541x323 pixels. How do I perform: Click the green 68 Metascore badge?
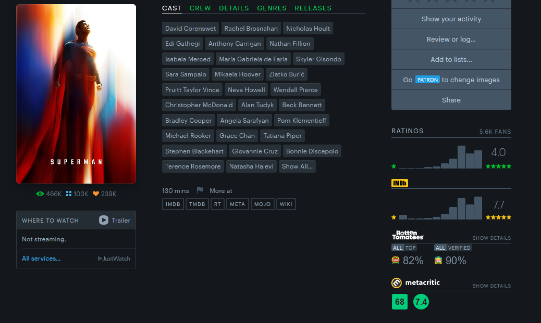pyautogui.click(x=400, y=302)
